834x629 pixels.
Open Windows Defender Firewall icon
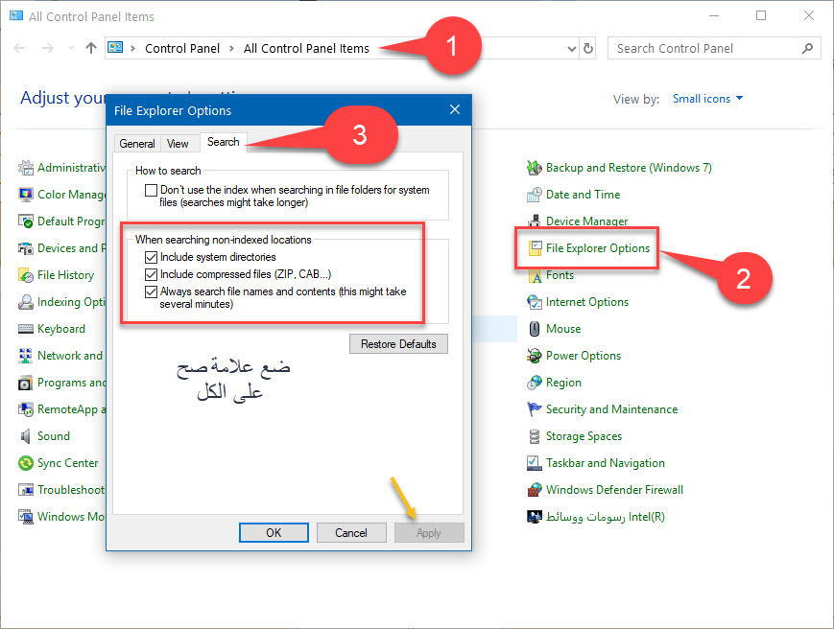click(535, 490)
